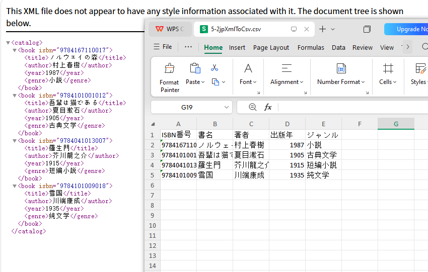Click the Format Painter brush icon
Image resolution: width=428 pixels, height=272 pixels.
(169, 68)
